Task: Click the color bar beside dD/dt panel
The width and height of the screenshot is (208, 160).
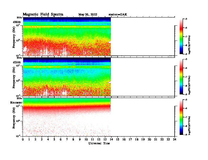Action: (x=181, y=77)
